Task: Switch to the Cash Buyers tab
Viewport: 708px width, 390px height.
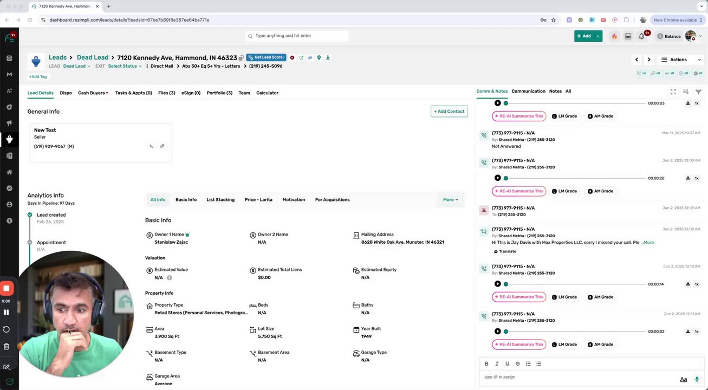Action: [92, 93]
